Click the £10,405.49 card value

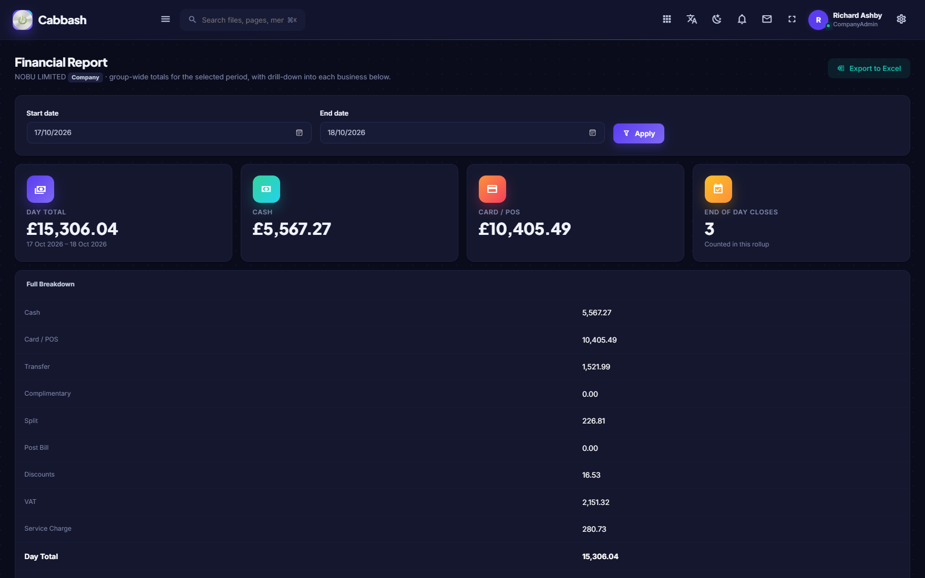(525, 229)
